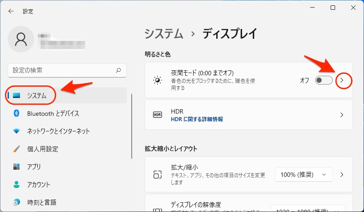Image resolution: width=364 pixels, height=212 pixels.
Task: Click the 拡大縮小とレイアウト heading
Action: 171,149
